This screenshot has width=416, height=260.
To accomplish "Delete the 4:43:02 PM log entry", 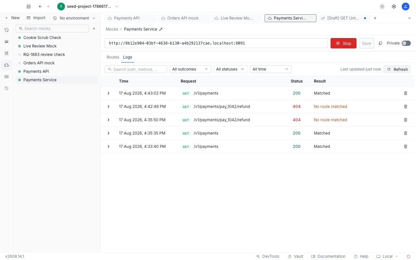I will pyautogui.click(x=405, y=93).
